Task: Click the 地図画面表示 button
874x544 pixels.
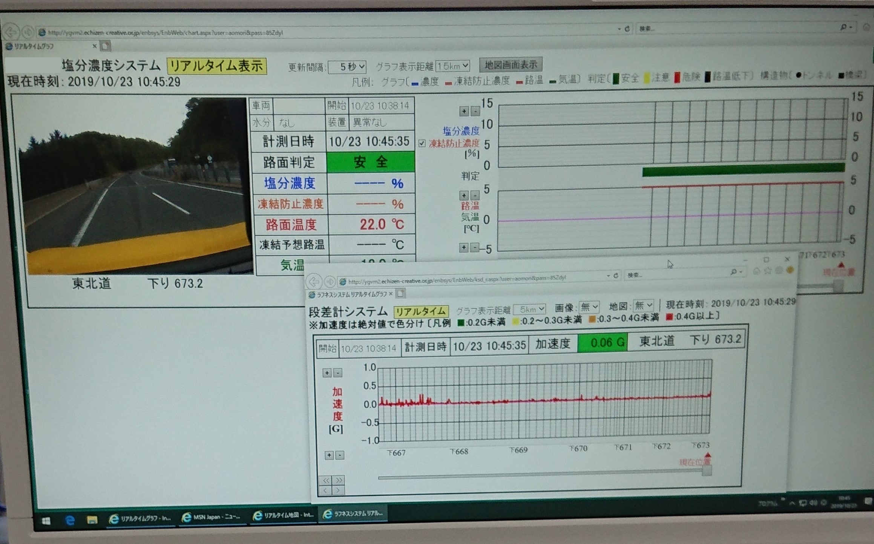Action: click(x=511, y=65)
